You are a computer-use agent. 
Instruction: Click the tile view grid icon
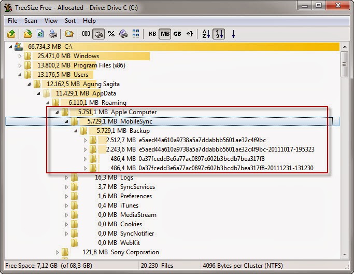click(x=136, y=34)
